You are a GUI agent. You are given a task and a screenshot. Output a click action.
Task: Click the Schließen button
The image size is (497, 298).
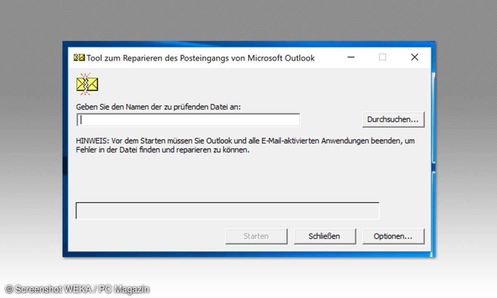(x=325, y=236)
